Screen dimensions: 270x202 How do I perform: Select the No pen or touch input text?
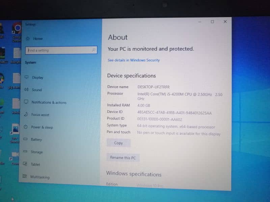179,133
